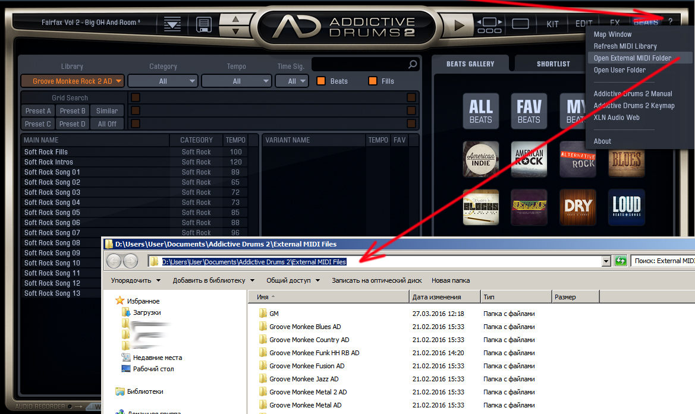Start playback with the play button
Screen dimensions: 695x414
point(459,25)
